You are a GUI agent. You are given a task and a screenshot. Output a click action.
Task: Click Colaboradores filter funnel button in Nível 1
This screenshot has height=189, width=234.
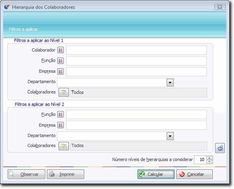[64, 92]
